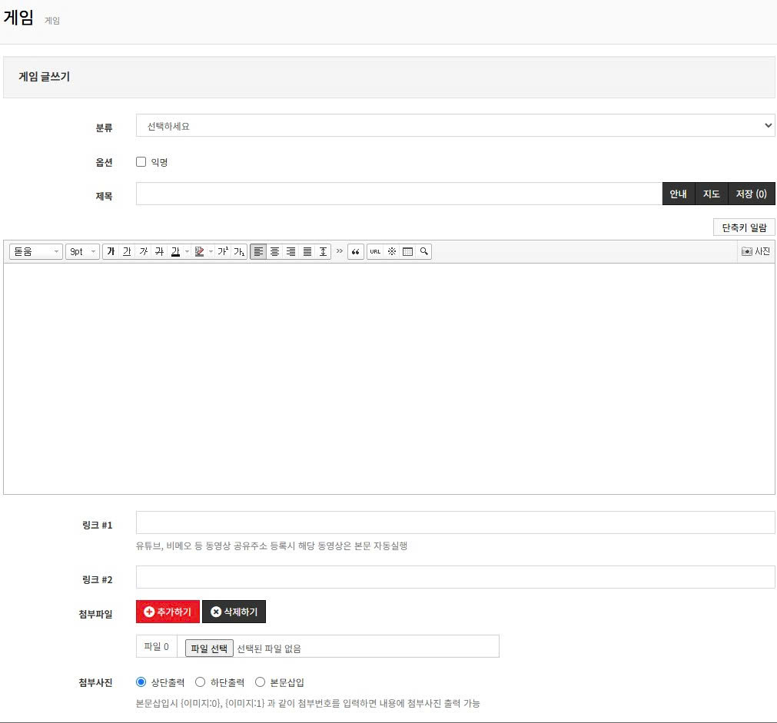This screenshot has width=777, height=723.
Task: Enable the 익명 anonymous checkbox
Action: [x=141, y=162]
